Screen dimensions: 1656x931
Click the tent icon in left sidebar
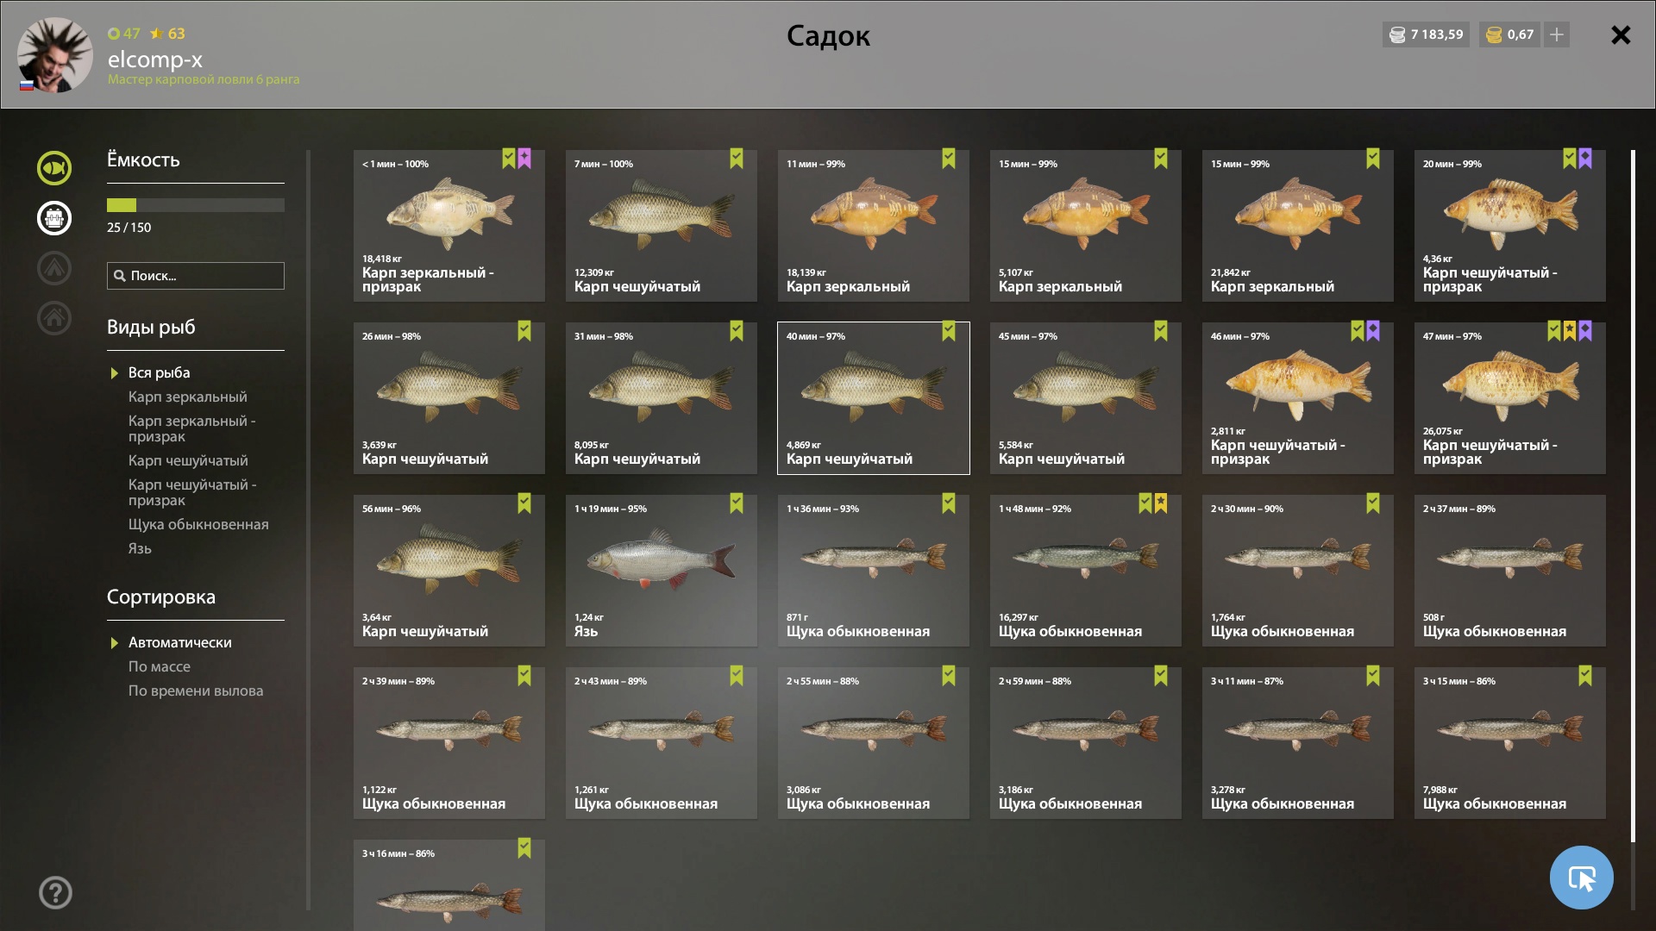point(53,268)
